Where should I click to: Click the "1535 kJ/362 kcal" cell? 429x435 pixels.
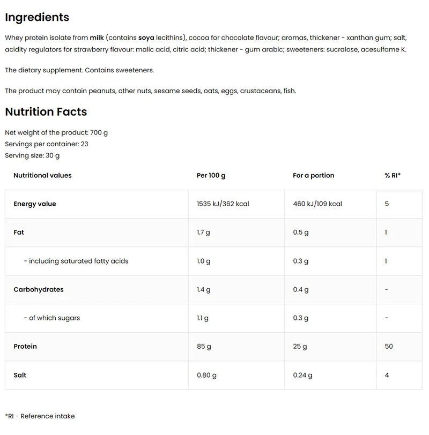point(223,204)
